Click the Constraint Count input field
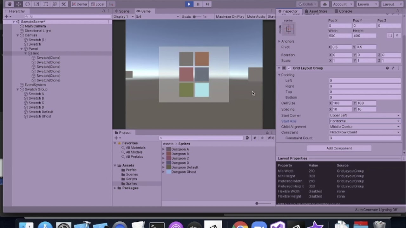The width and height of the screenshot is (406, 228). point(365,138)
